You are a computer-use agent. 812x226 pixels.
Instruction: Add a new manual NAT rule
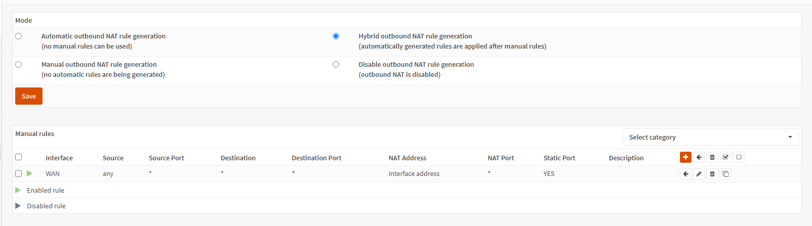(x=685, y=157)
